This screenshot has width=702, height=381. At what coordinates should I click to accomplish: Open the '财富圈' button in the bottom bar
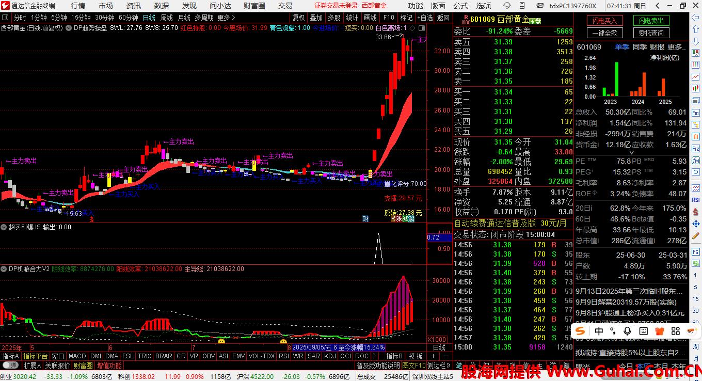tap(83, 366)
